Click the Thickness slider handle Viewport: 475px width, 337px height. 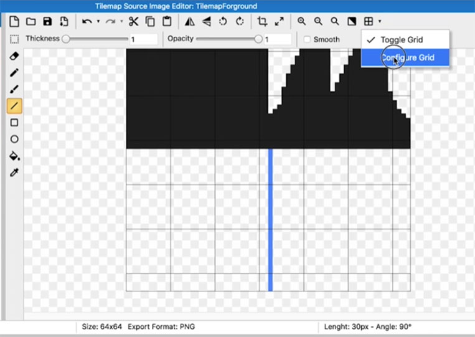click(x=66, y=39)
